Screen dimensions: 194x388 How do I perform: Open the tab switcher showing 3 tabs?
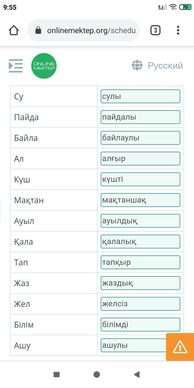tap(155, 30)
